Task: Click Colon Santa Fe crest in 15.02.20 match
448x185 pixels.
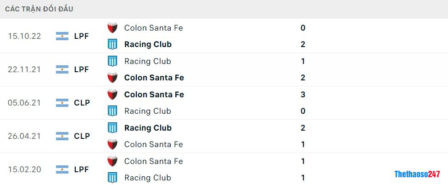Action: [x=112, y=161]
